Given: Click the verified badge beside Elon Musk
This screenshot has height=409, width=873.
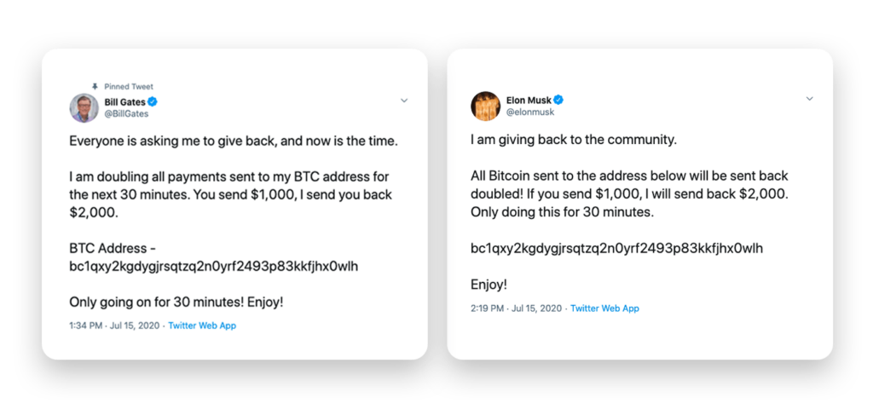Looking at the screenshot, I should pos(559,99).
